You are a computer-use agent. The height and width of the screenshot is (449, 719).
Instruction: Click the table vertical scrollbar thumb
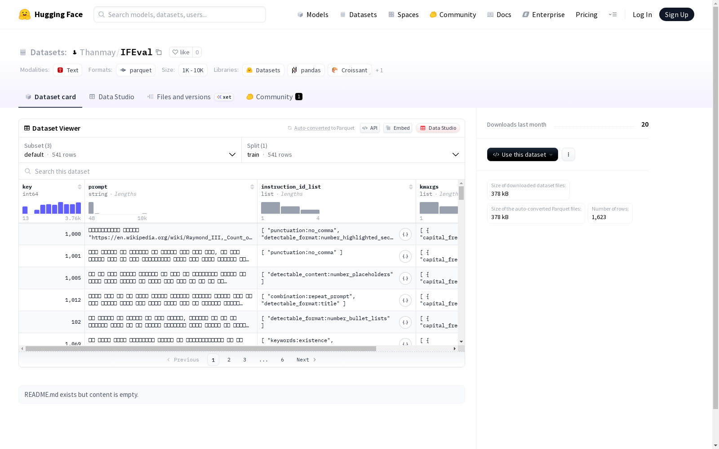pyautogui.click(x=461, y=193)
